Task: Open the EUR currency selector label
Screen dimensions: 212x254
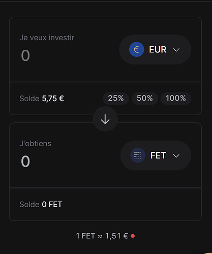Action: coord(158,50)
